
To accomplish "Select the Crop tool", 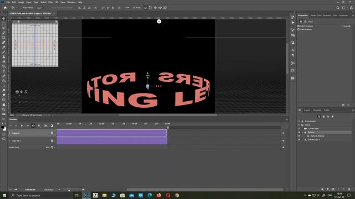I will tap(4, 38).
